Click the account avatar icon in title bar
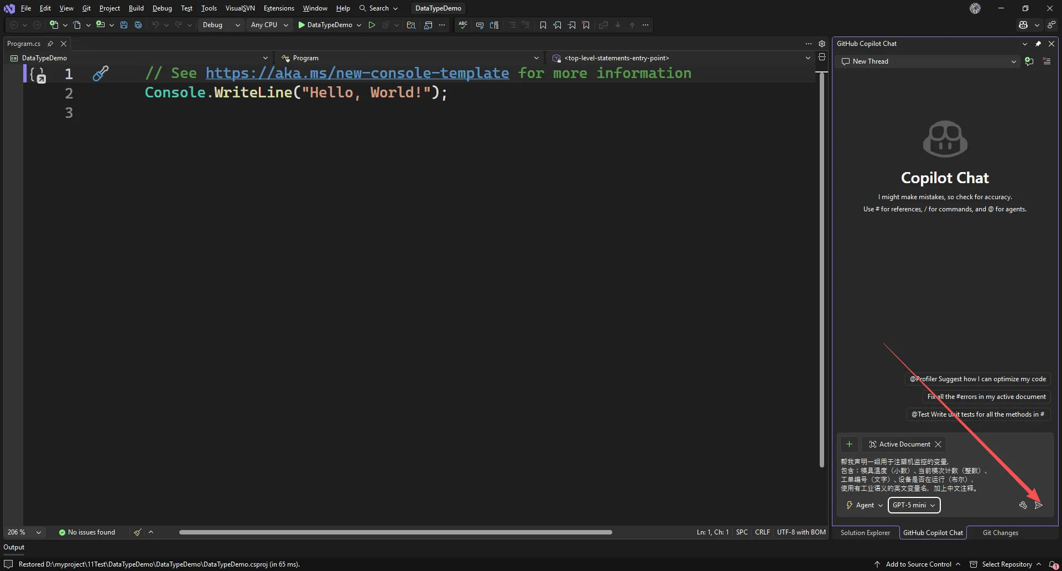1062x571 pixels. point(975,8)
